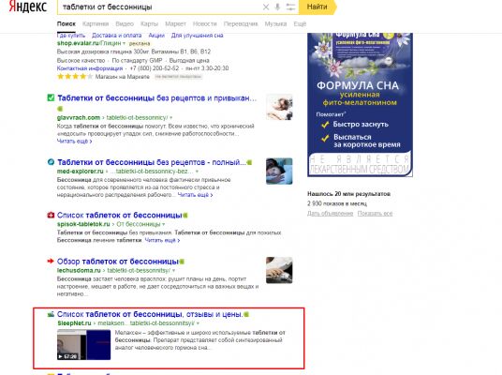502x375 pixels.
Task: Open advanced search settings icon
Action: coord(290,7)
